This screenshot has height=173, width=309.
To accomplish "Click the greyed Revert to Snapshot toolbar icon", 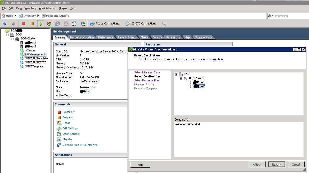I will pos(66,24).
